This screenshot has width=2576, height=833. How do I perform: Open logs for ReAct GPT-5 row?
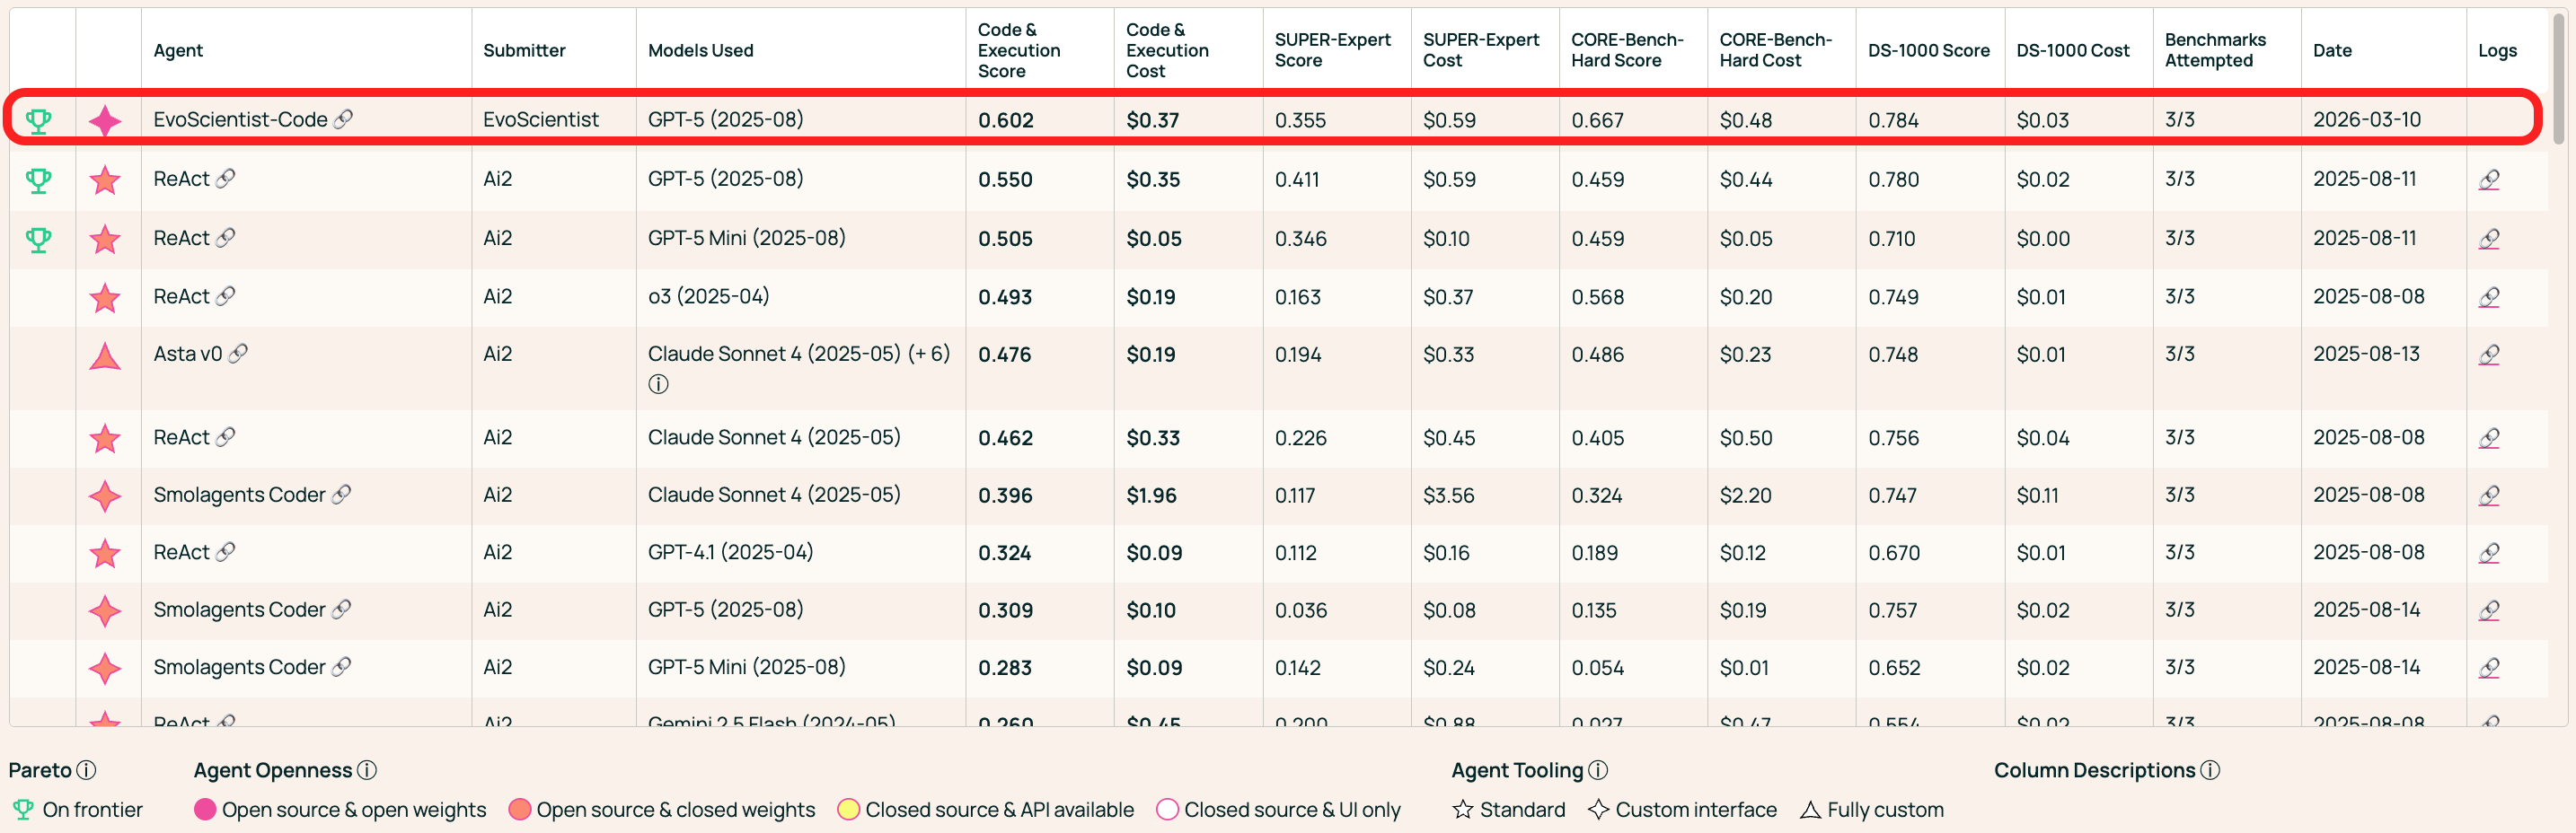[x=2489, y=180]
